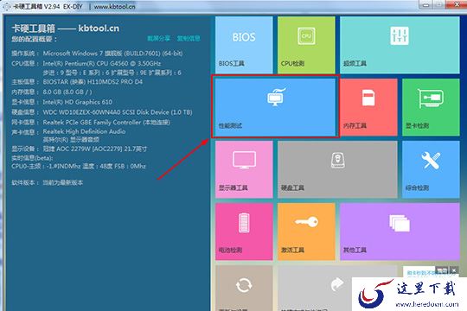Select the Realtek High Definition Audio line
The image size is (467, 311).
84,131
